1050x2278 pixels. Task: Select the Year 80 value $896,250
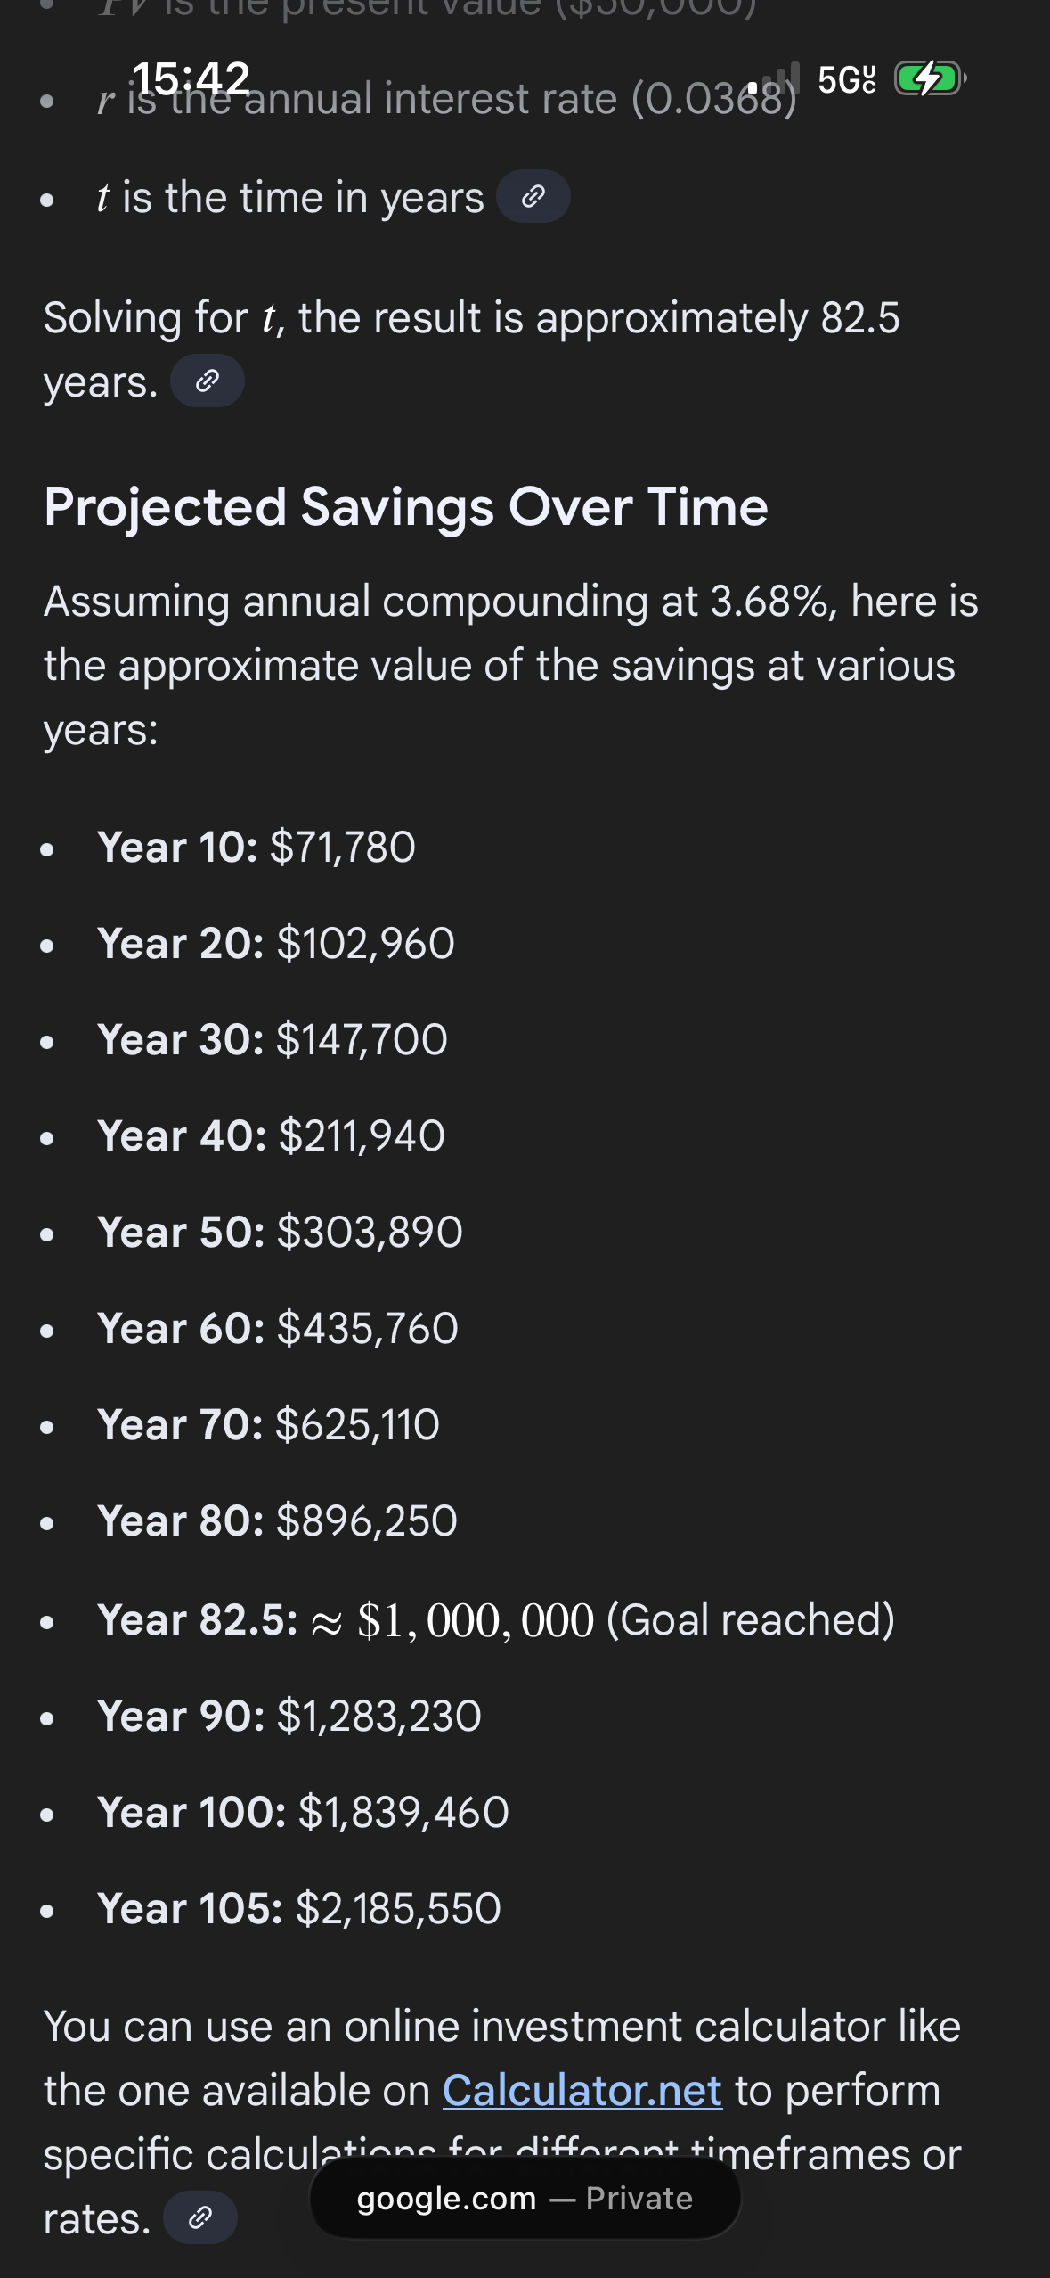click(366, 1520)
